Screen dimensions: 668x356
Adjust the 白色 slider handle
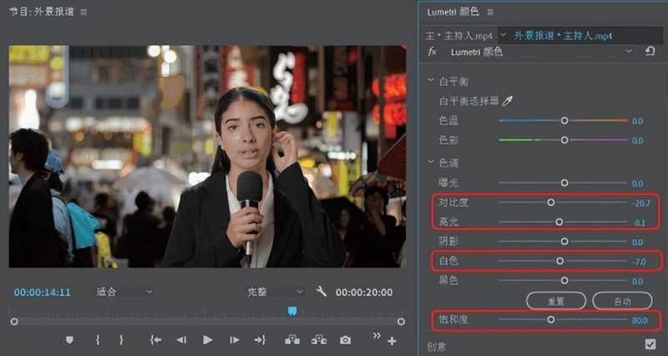coord(559,261)
